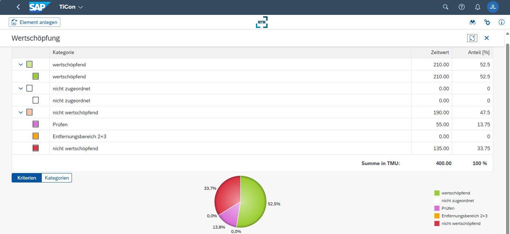
Task: Collapse the top wertschöpfend group row
Action: tap(21, 65)
